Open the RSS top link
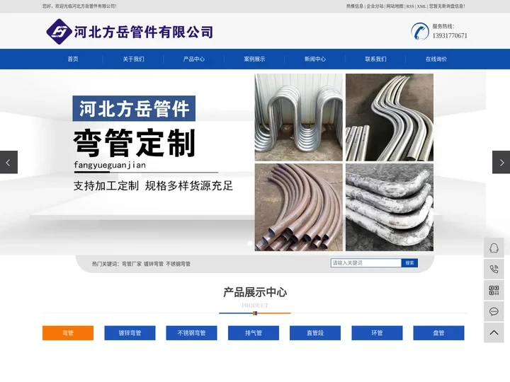 click(410, 6)
